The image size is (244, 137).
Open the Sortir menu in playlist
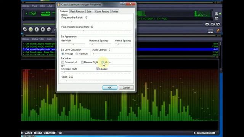49,39
